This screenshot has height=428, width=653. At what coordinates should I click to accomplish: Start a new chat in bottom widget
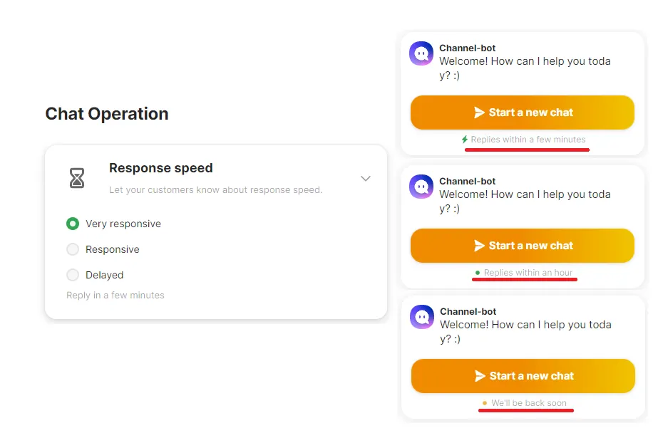tap(523, 376)
